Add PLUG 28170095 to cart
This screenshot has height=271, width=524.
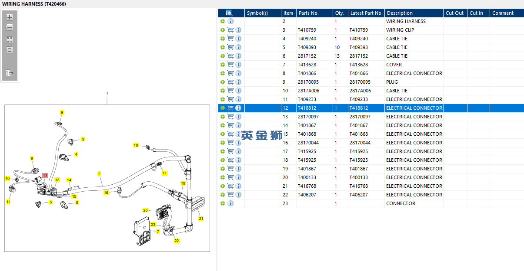(230, 82)
